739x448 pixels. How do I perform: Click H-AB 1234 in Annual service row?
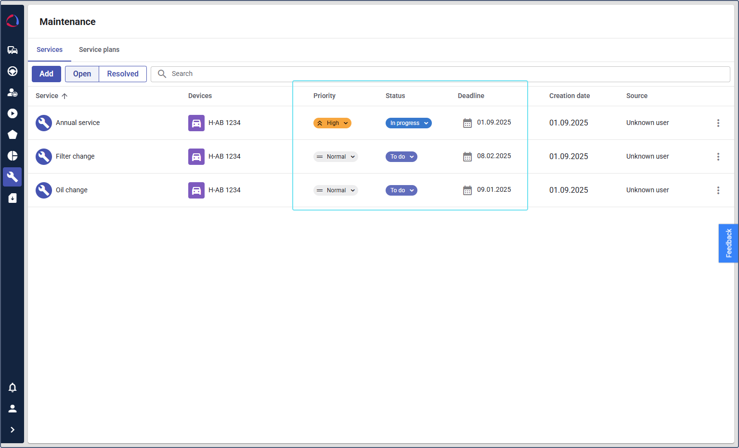(224, 123)
